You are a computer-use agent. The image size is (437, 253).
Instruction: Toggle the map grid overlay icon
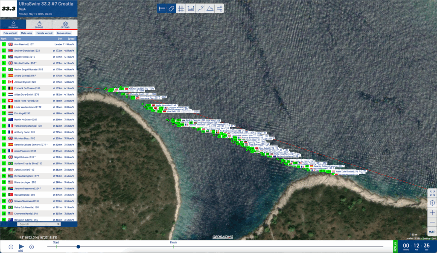pyautogui.click(x=181, y=9)
